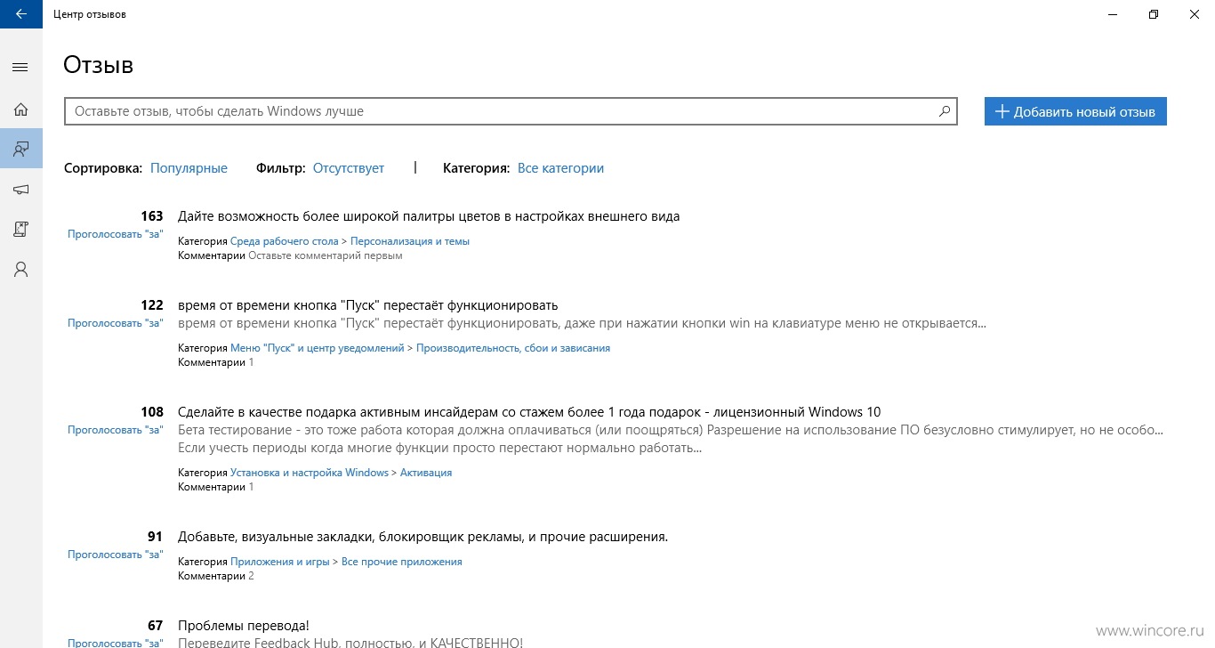
Task: Click the feedback search input field
Action: coord(501,111)
